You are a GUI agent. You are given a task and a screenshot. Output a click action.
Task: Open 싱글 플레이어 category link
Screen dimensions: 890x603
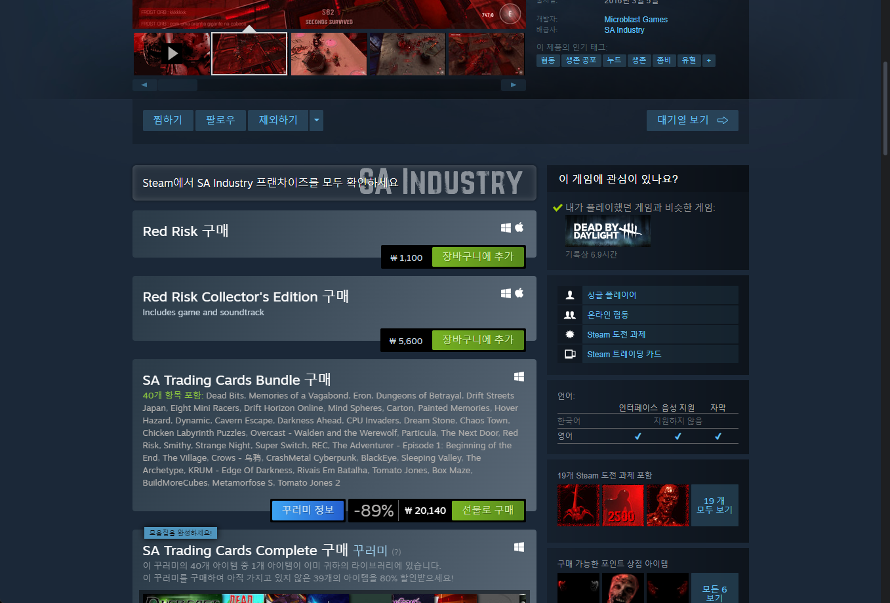tap(611, 295)
